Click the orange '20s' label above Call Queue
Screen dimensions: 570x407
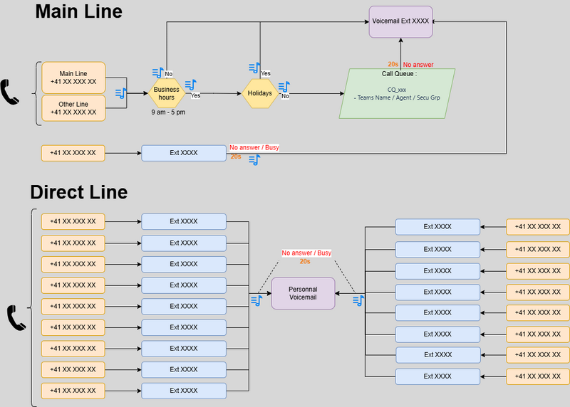pyautogui.click(x=393, y=64)
